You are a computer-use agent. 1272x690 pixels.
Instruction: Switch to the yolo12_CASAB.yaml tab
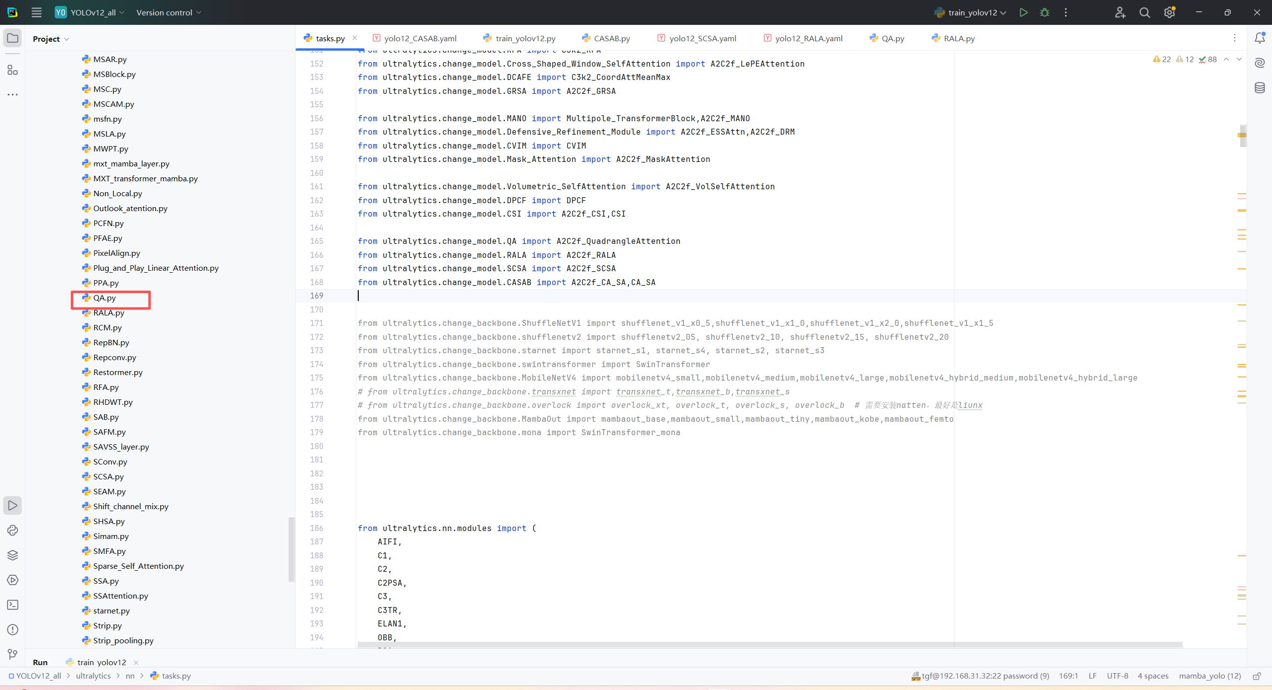[420, 38]
